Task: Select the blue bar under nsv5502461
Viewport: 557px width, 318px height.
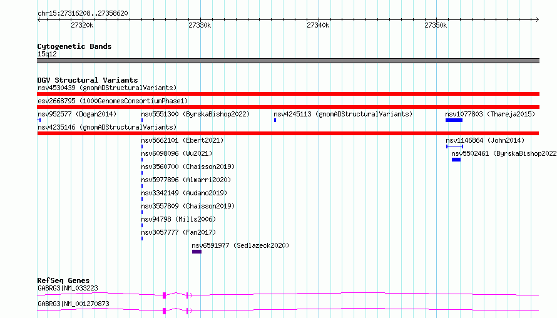Action: (456, 160)
